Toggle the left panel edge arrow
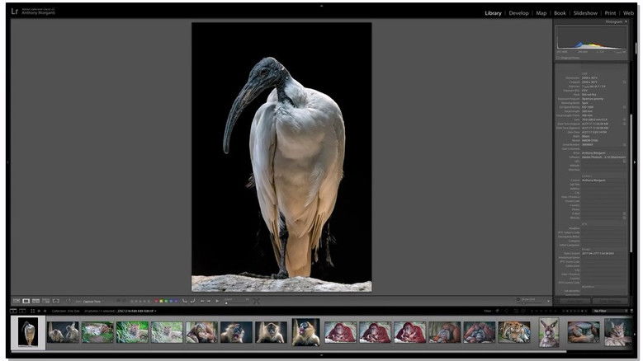The width and height of the screenshot is (643, 361). (x=7, y=162)
